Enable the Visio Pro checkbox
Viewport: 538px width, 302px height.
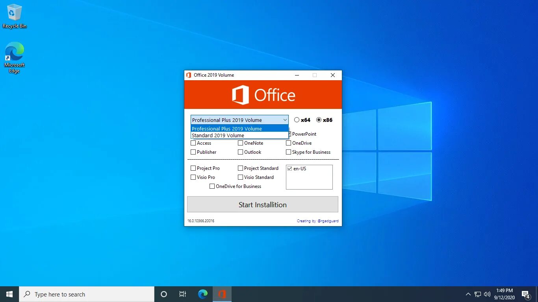point(193,177)
